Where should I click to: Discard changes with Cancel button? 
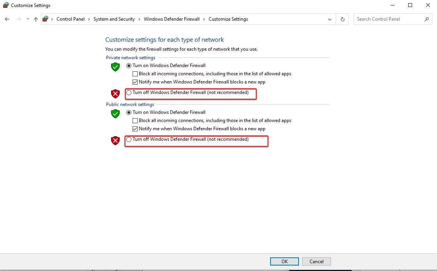click(x=316, y=262)
